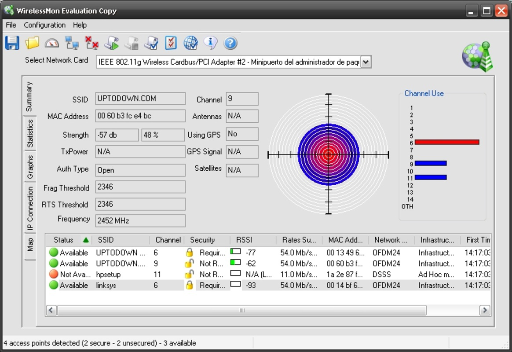Open the yellow folder icon in toolbar
The height and width of the screenshot is (352, 512).
pyautogui.click(x=32, y=43)
